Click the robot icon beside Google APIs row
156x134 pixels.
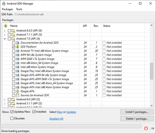[x=18, y=91]
